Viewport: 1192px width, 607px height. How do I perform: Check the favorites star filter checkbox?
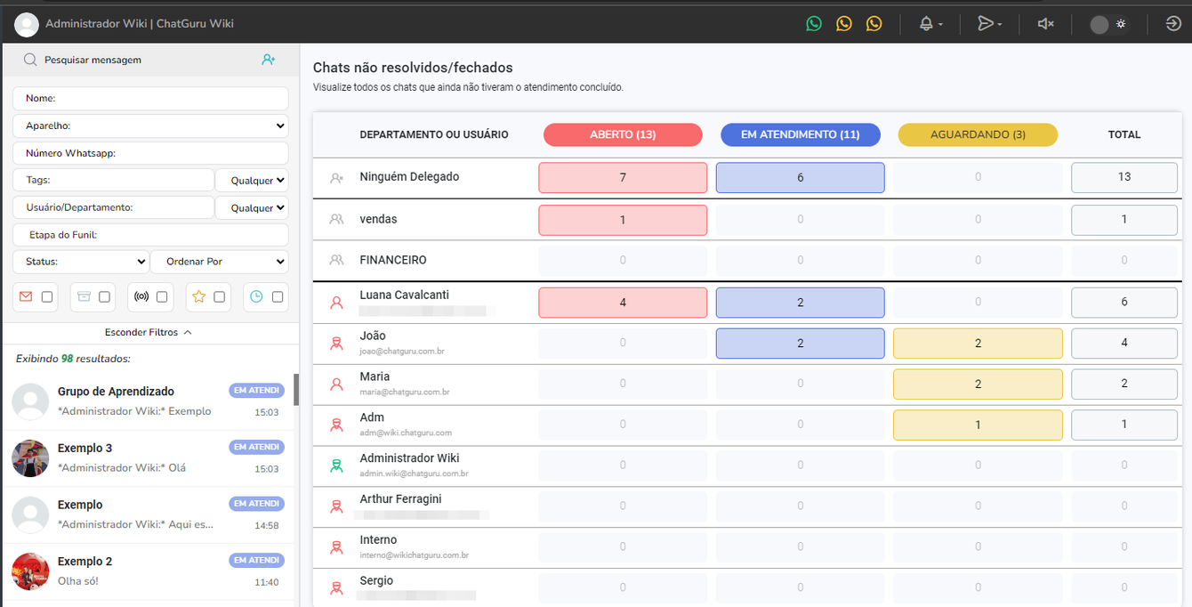tap(219, 297)
